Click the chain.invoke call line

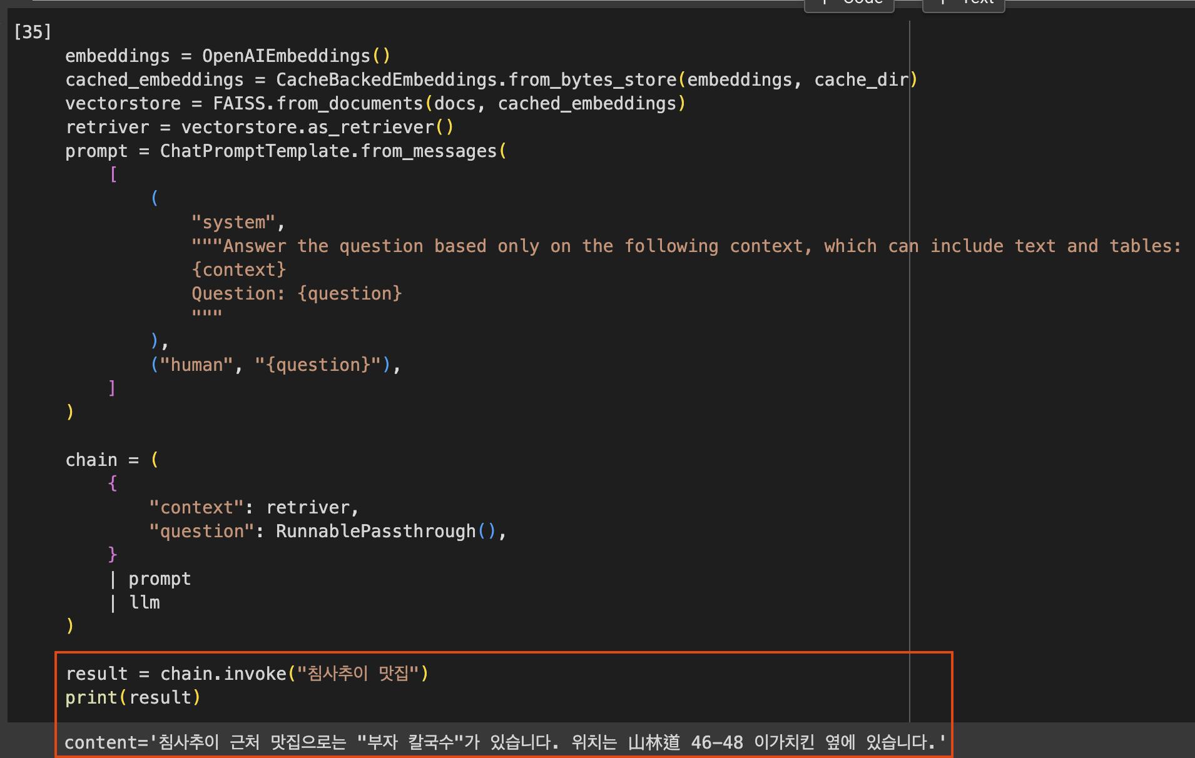tap(247, 674)
